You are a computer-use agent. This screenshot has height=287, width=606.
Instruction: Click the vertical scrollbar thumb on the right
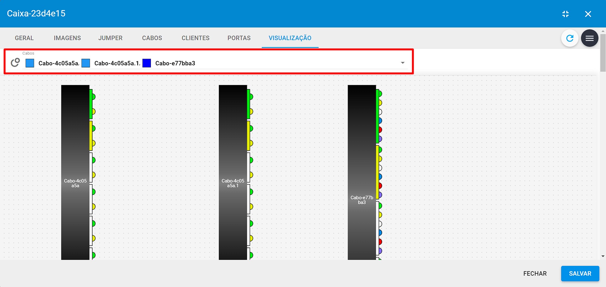(603, 53)
